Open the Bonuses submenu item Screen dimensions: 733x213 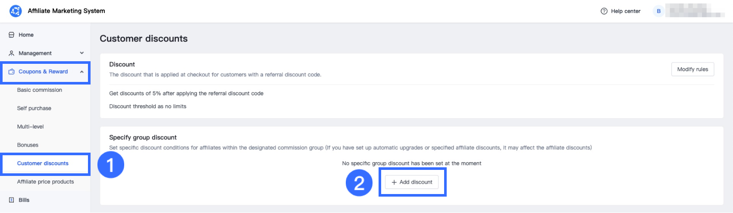coord(28,145)
